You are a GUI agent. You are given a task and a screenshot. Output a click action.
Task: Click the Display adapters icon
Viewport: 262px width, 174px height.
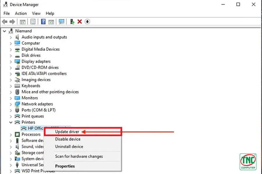coord(17,61)
